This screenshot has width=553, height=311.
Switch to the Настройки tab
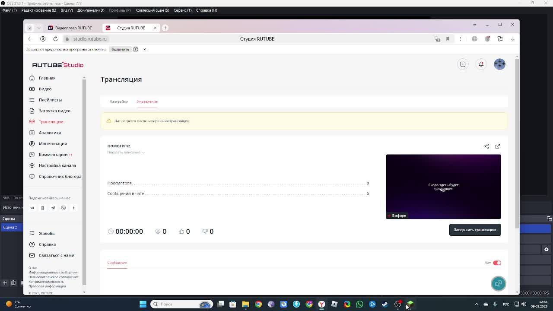(118, 102)
